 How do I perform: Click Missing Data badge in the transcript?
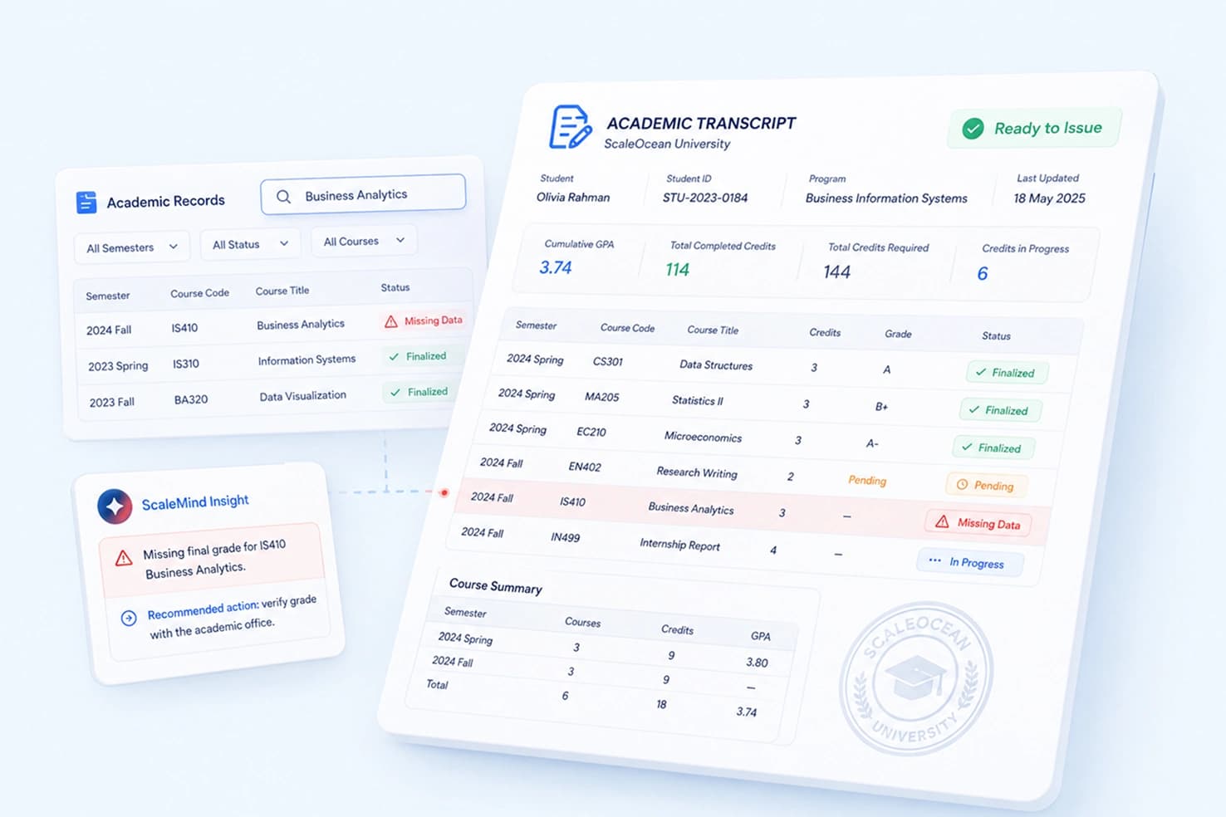click(978, 523)
